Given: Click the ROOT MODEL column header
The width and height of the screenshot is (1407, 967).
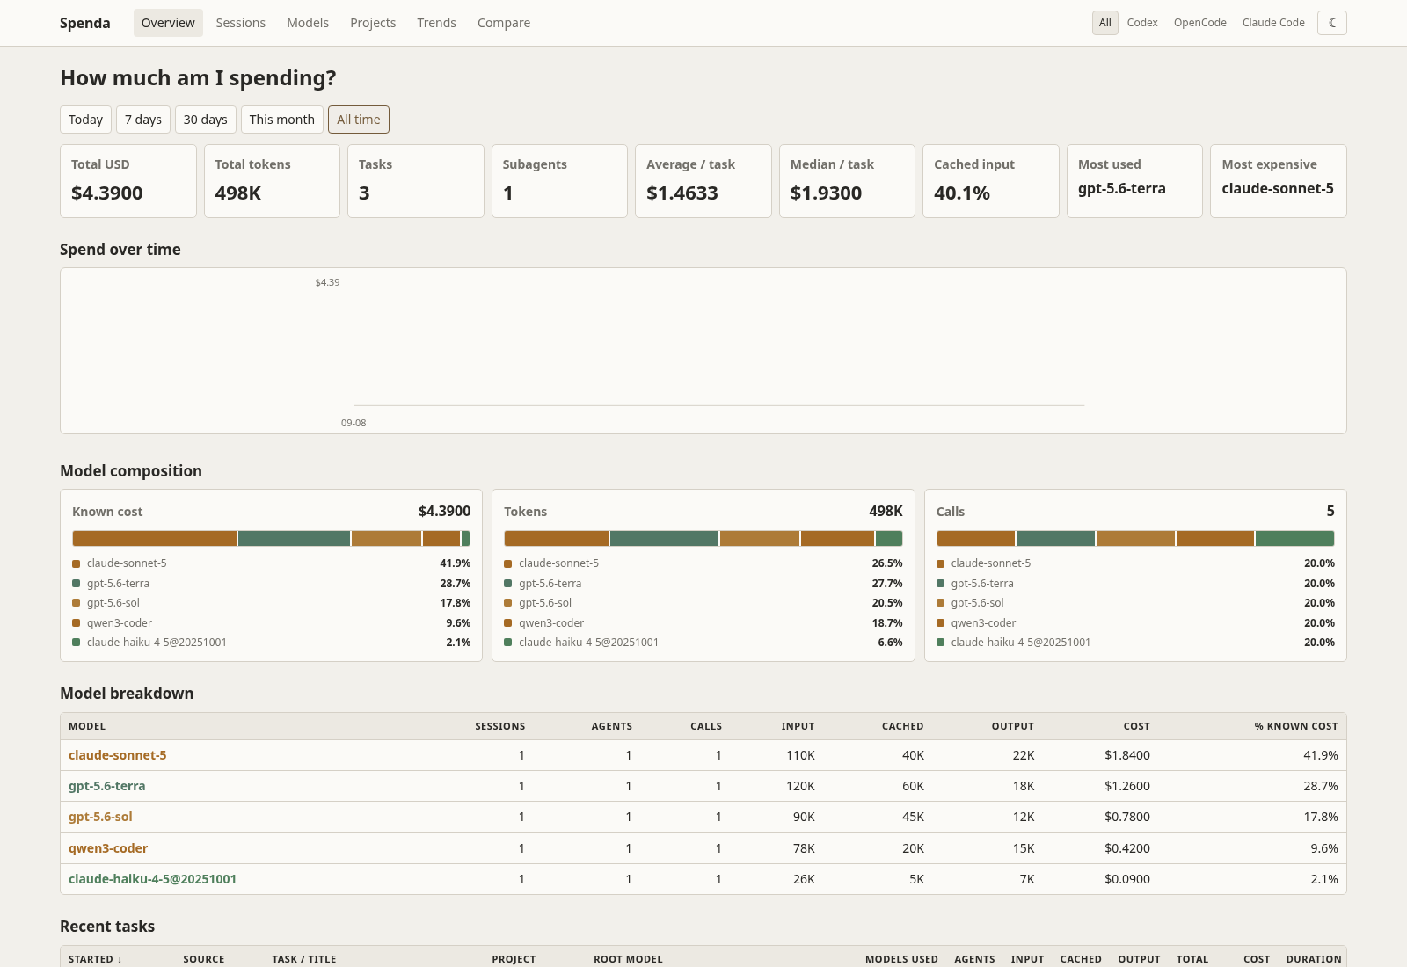Looking at the screenshot, I should (x=628, y=959).
